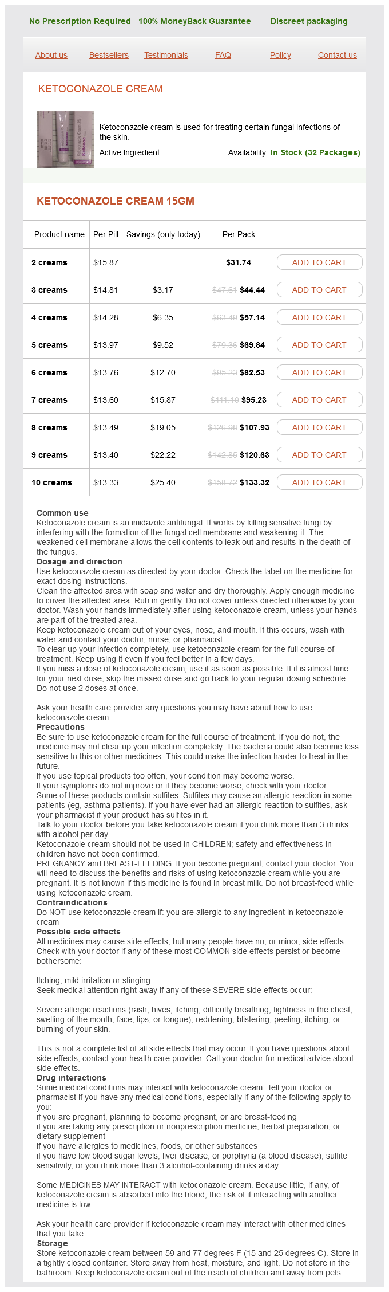Add 8 creams pack to cart
The height and width of the screenshot is (1292, 389).
tap(319, 427)
